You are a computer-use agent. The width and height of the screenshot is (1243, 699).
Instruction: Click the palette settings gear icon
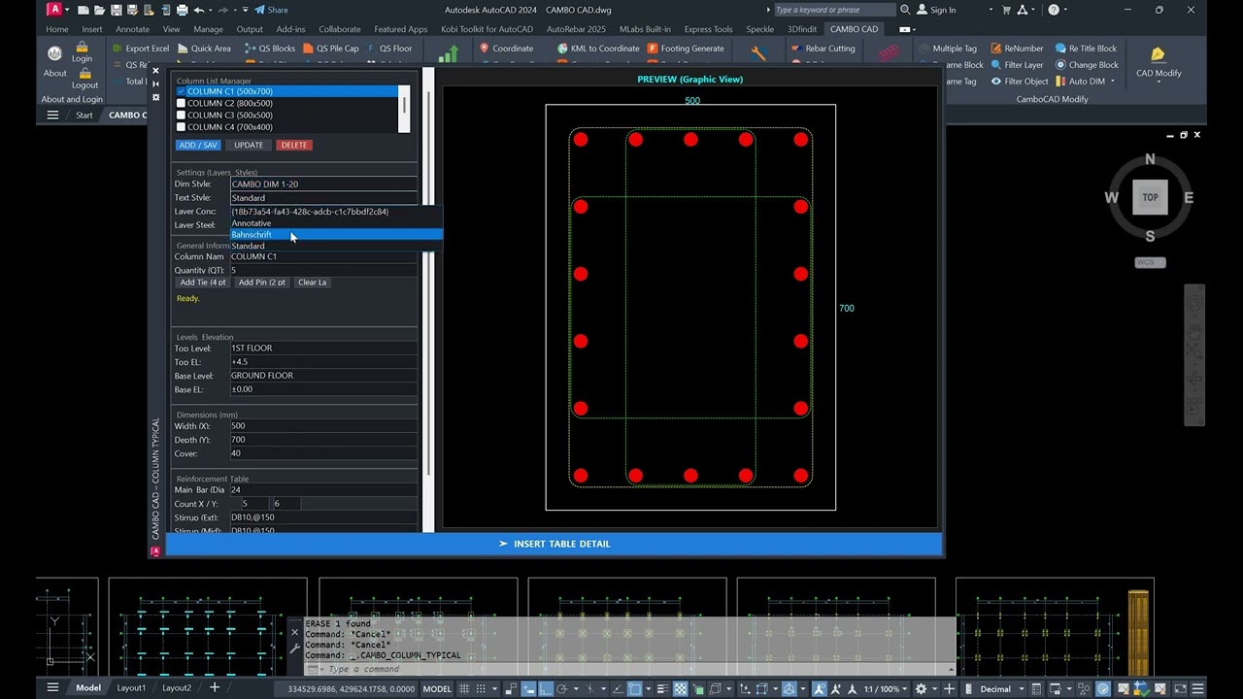point(155,97)
